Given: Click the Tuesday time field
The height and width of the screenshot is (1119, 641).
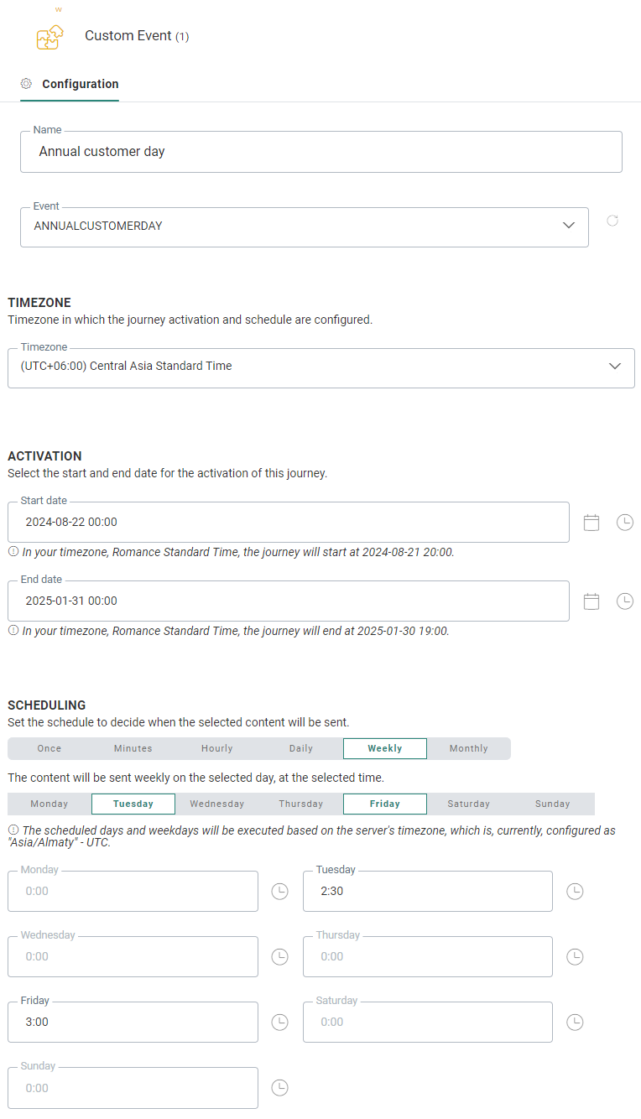Looking at the screenshot, I should point(427,892).
